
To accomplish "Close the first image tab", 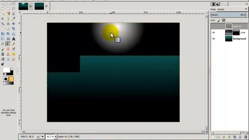I will (30, 6).
